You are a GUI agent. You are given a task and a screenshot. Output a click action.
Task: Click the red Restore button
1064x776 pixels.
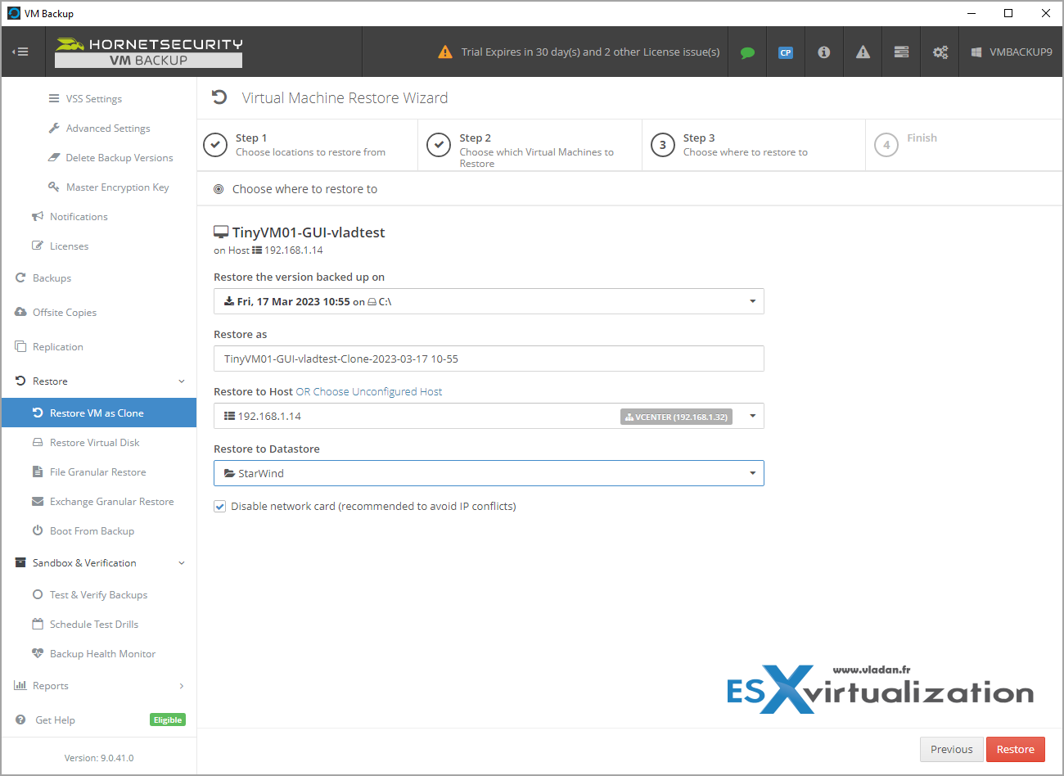1016,750
